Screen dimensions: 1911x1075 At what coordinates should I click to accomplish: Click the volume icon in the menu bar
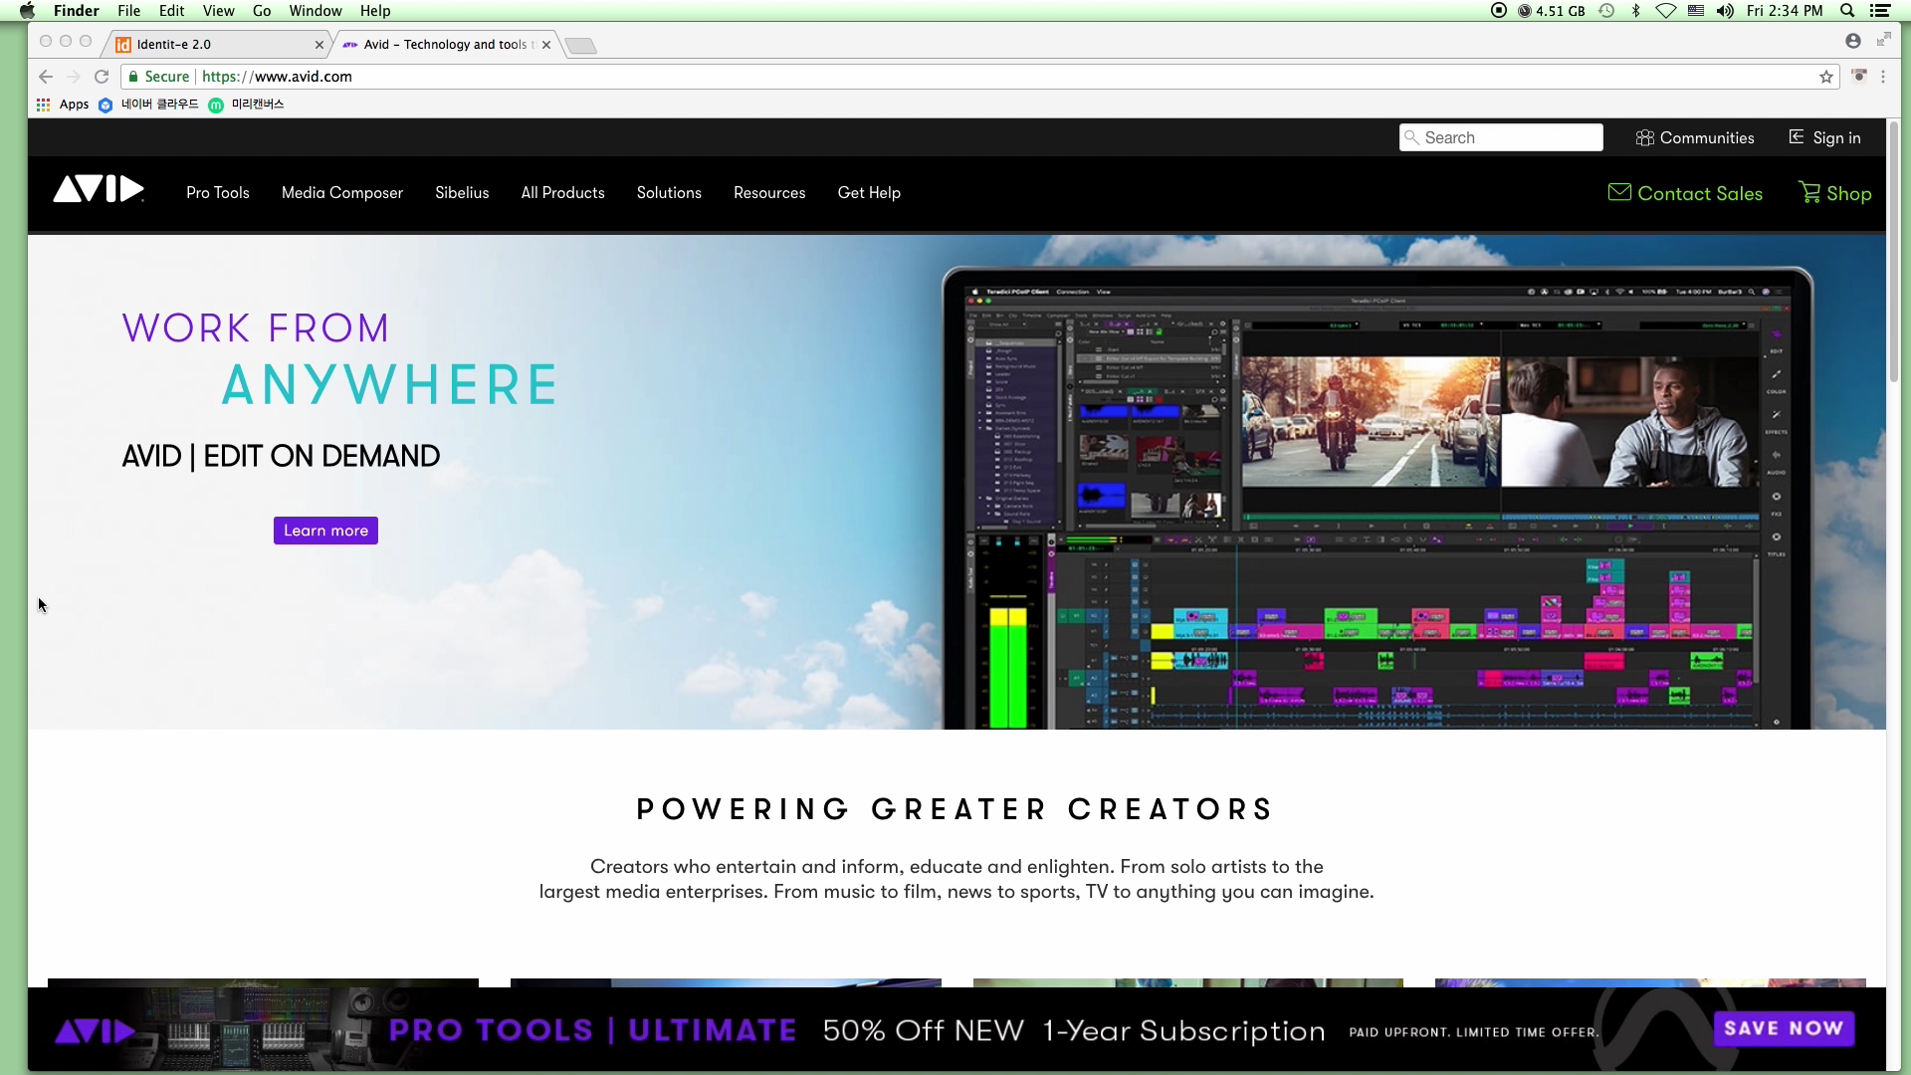click(x=1726, y=11)
